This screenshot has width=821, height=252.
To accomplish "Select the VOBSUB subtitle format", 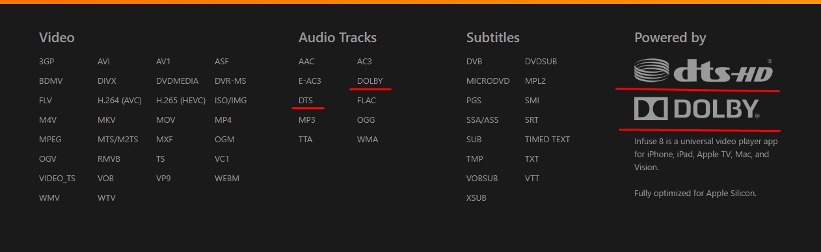I will (x=482, y=179).
